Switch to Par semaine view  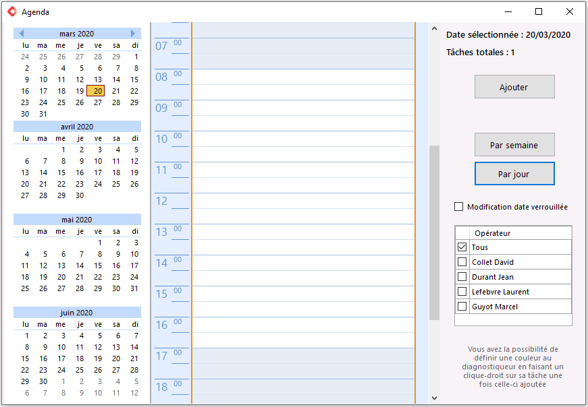(x=514, y=145)
